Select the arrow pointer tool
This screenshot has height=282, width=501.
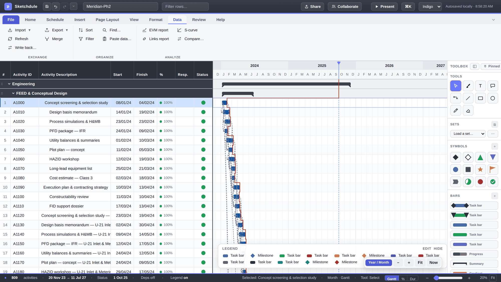pyautogui.click(x=456, y=86)
